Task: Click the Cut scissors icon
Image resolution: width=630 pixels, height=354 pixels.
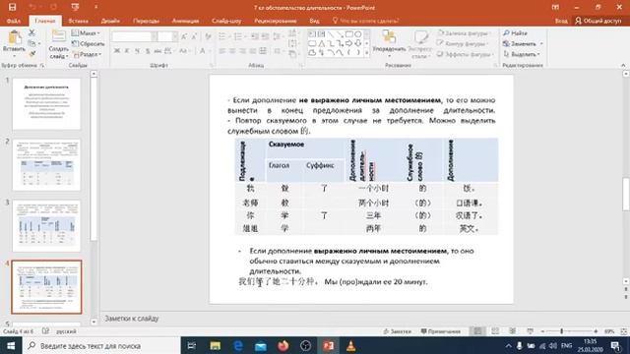Action: point(31,32)
